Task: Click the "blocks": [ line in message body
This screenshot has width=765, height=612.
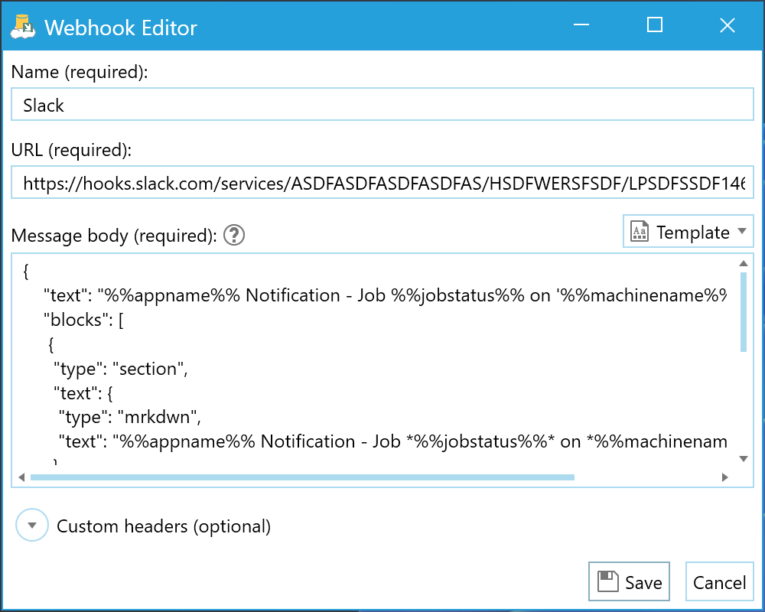Action: click(x=83, y=320)
